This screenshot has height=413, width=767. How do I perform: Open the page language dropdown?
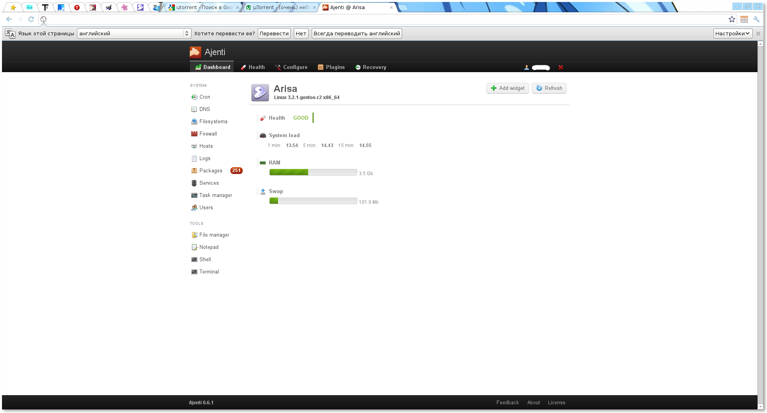click(x=134, y=34)
